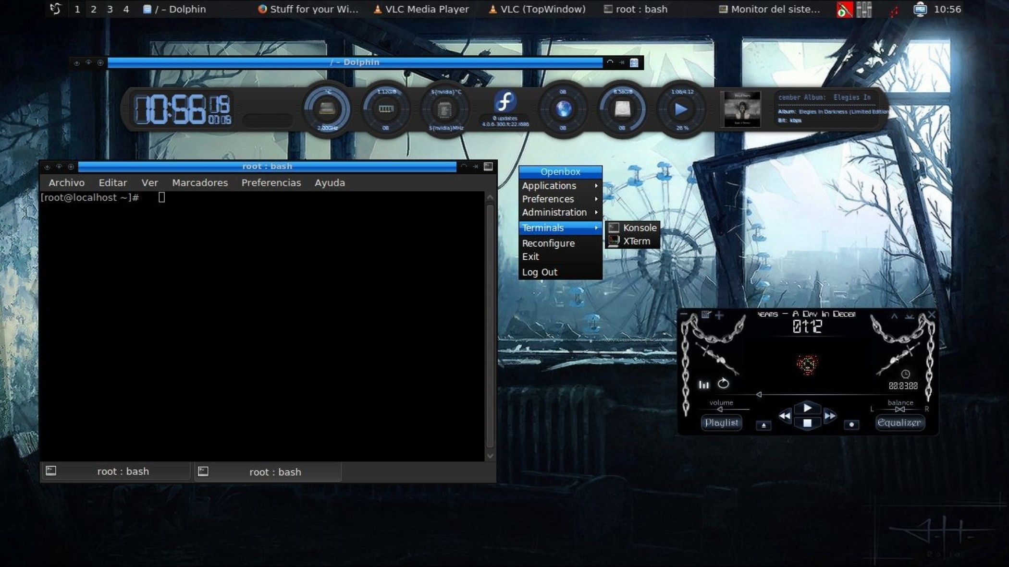Launch XTerm from Terminals submenu
The width and height of the screenshot is (1009, 567).
632,241
